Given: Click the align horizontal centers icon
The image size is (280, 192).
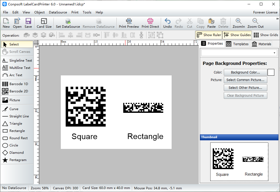Looking at the screenshot, I should point(71,35).
